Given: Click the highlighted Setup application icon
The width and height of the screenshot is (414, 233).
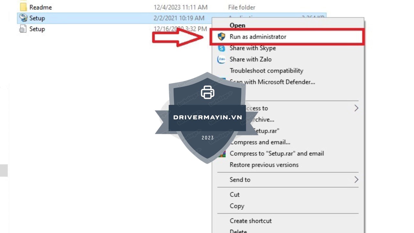Looking at the screenshot, I should point(23,18).
